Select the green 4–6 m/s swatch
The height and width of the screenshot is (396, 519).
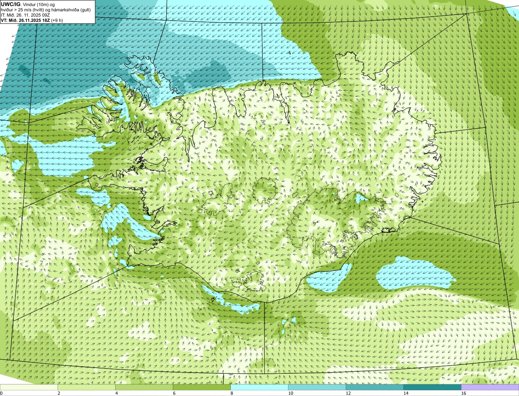pos(144,387)
